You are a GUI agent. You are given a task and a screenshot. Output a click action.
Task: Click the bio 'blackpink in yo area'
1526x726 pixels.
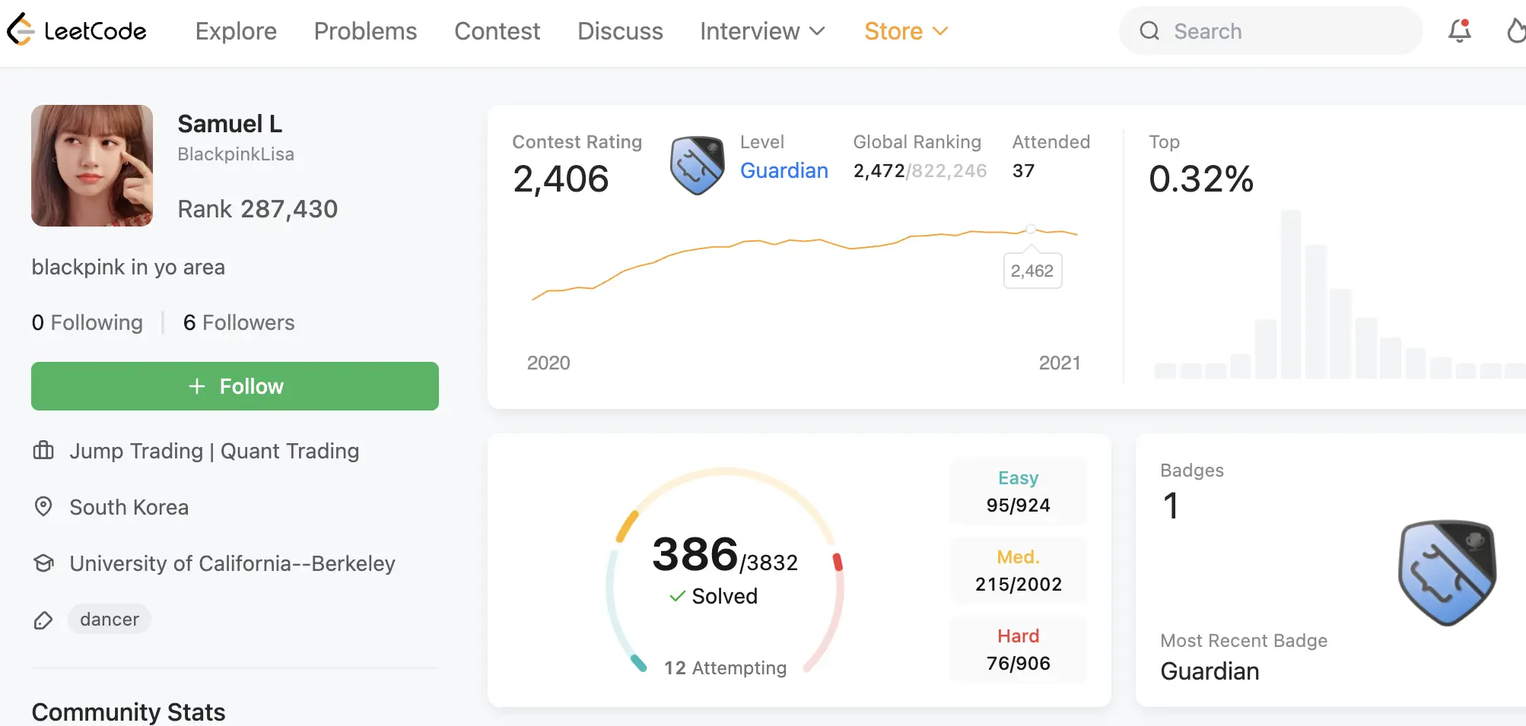128,268
